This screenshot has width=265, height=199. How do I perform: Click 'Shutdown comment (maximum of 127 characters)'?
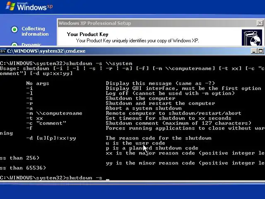tap(178, 123)
